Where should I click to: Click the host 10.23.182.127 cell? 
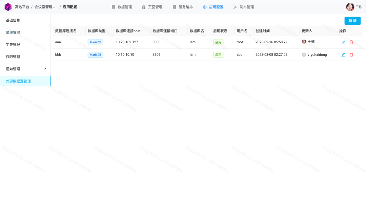click(127, 42)
